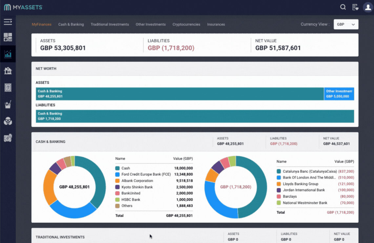Viewport: 374px width, 243px height.
Task: Click the Others tan legend swatch
Action: pos(117,206)
